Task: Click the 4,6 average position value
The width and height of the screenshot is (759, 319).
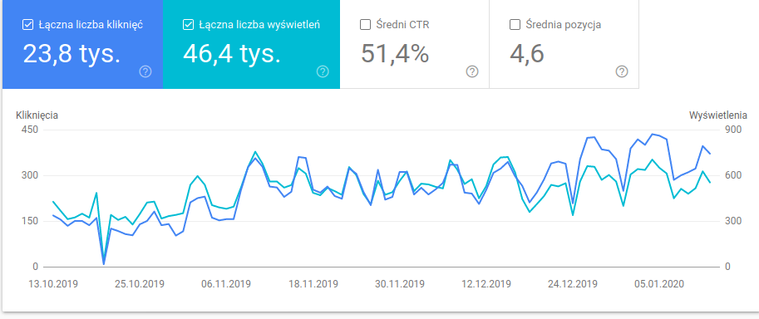Action: [x=527, y=54]
